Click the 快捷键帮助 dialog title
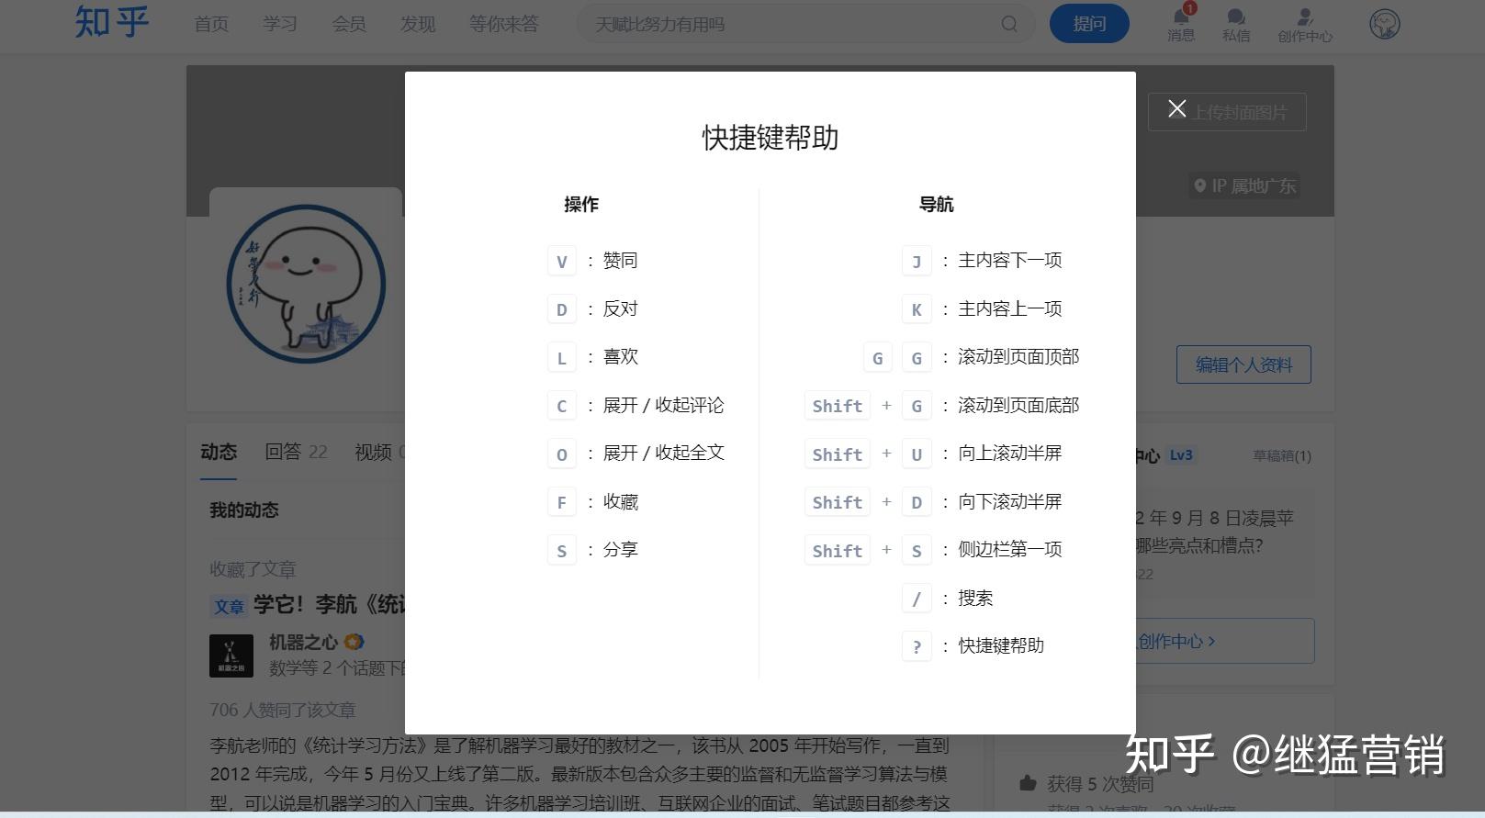 [x=771, y=138]
